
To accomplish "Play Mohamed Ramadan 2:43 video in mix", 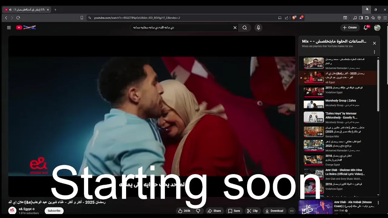I will [x=338, y=64].
